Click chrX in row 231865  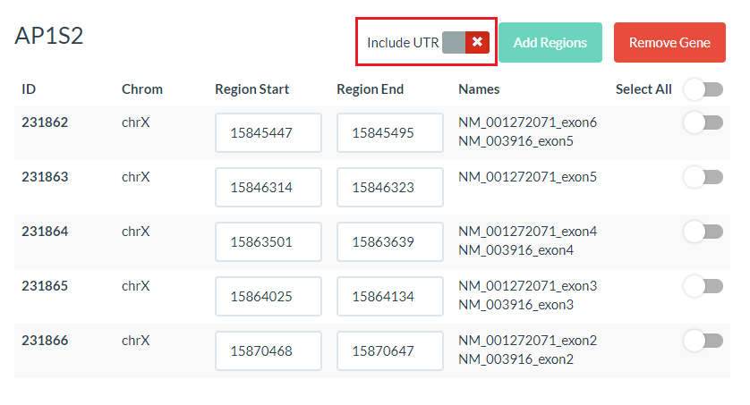pyautogui.click(x=136, y=285)
